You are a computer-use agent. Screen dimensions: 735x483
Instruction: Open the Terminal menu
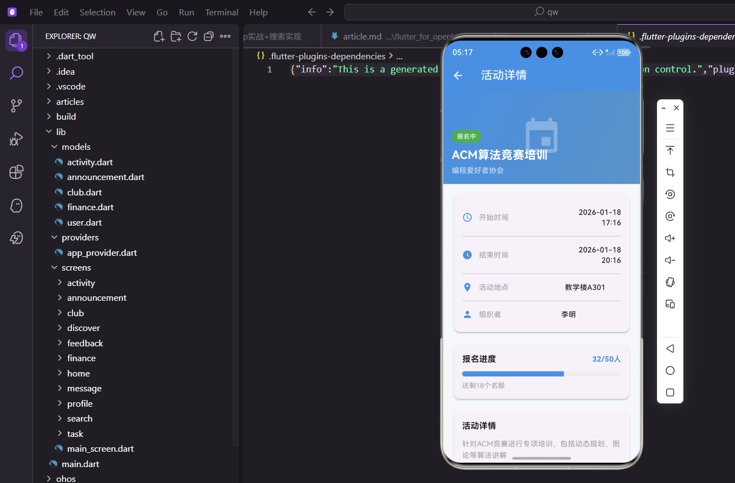[221, 12]
